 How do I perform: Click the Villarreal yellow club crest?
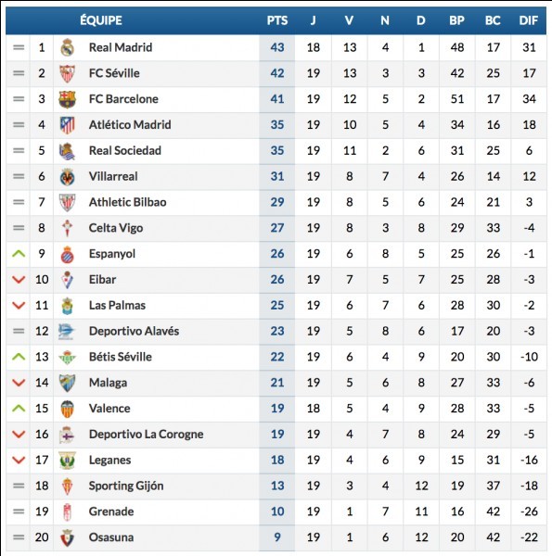tap(67, 177)
